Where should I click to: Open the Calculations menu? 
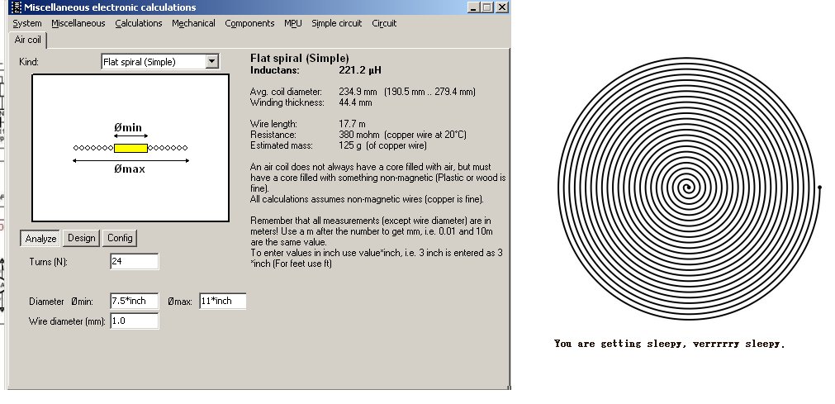[x=139, y=23]
